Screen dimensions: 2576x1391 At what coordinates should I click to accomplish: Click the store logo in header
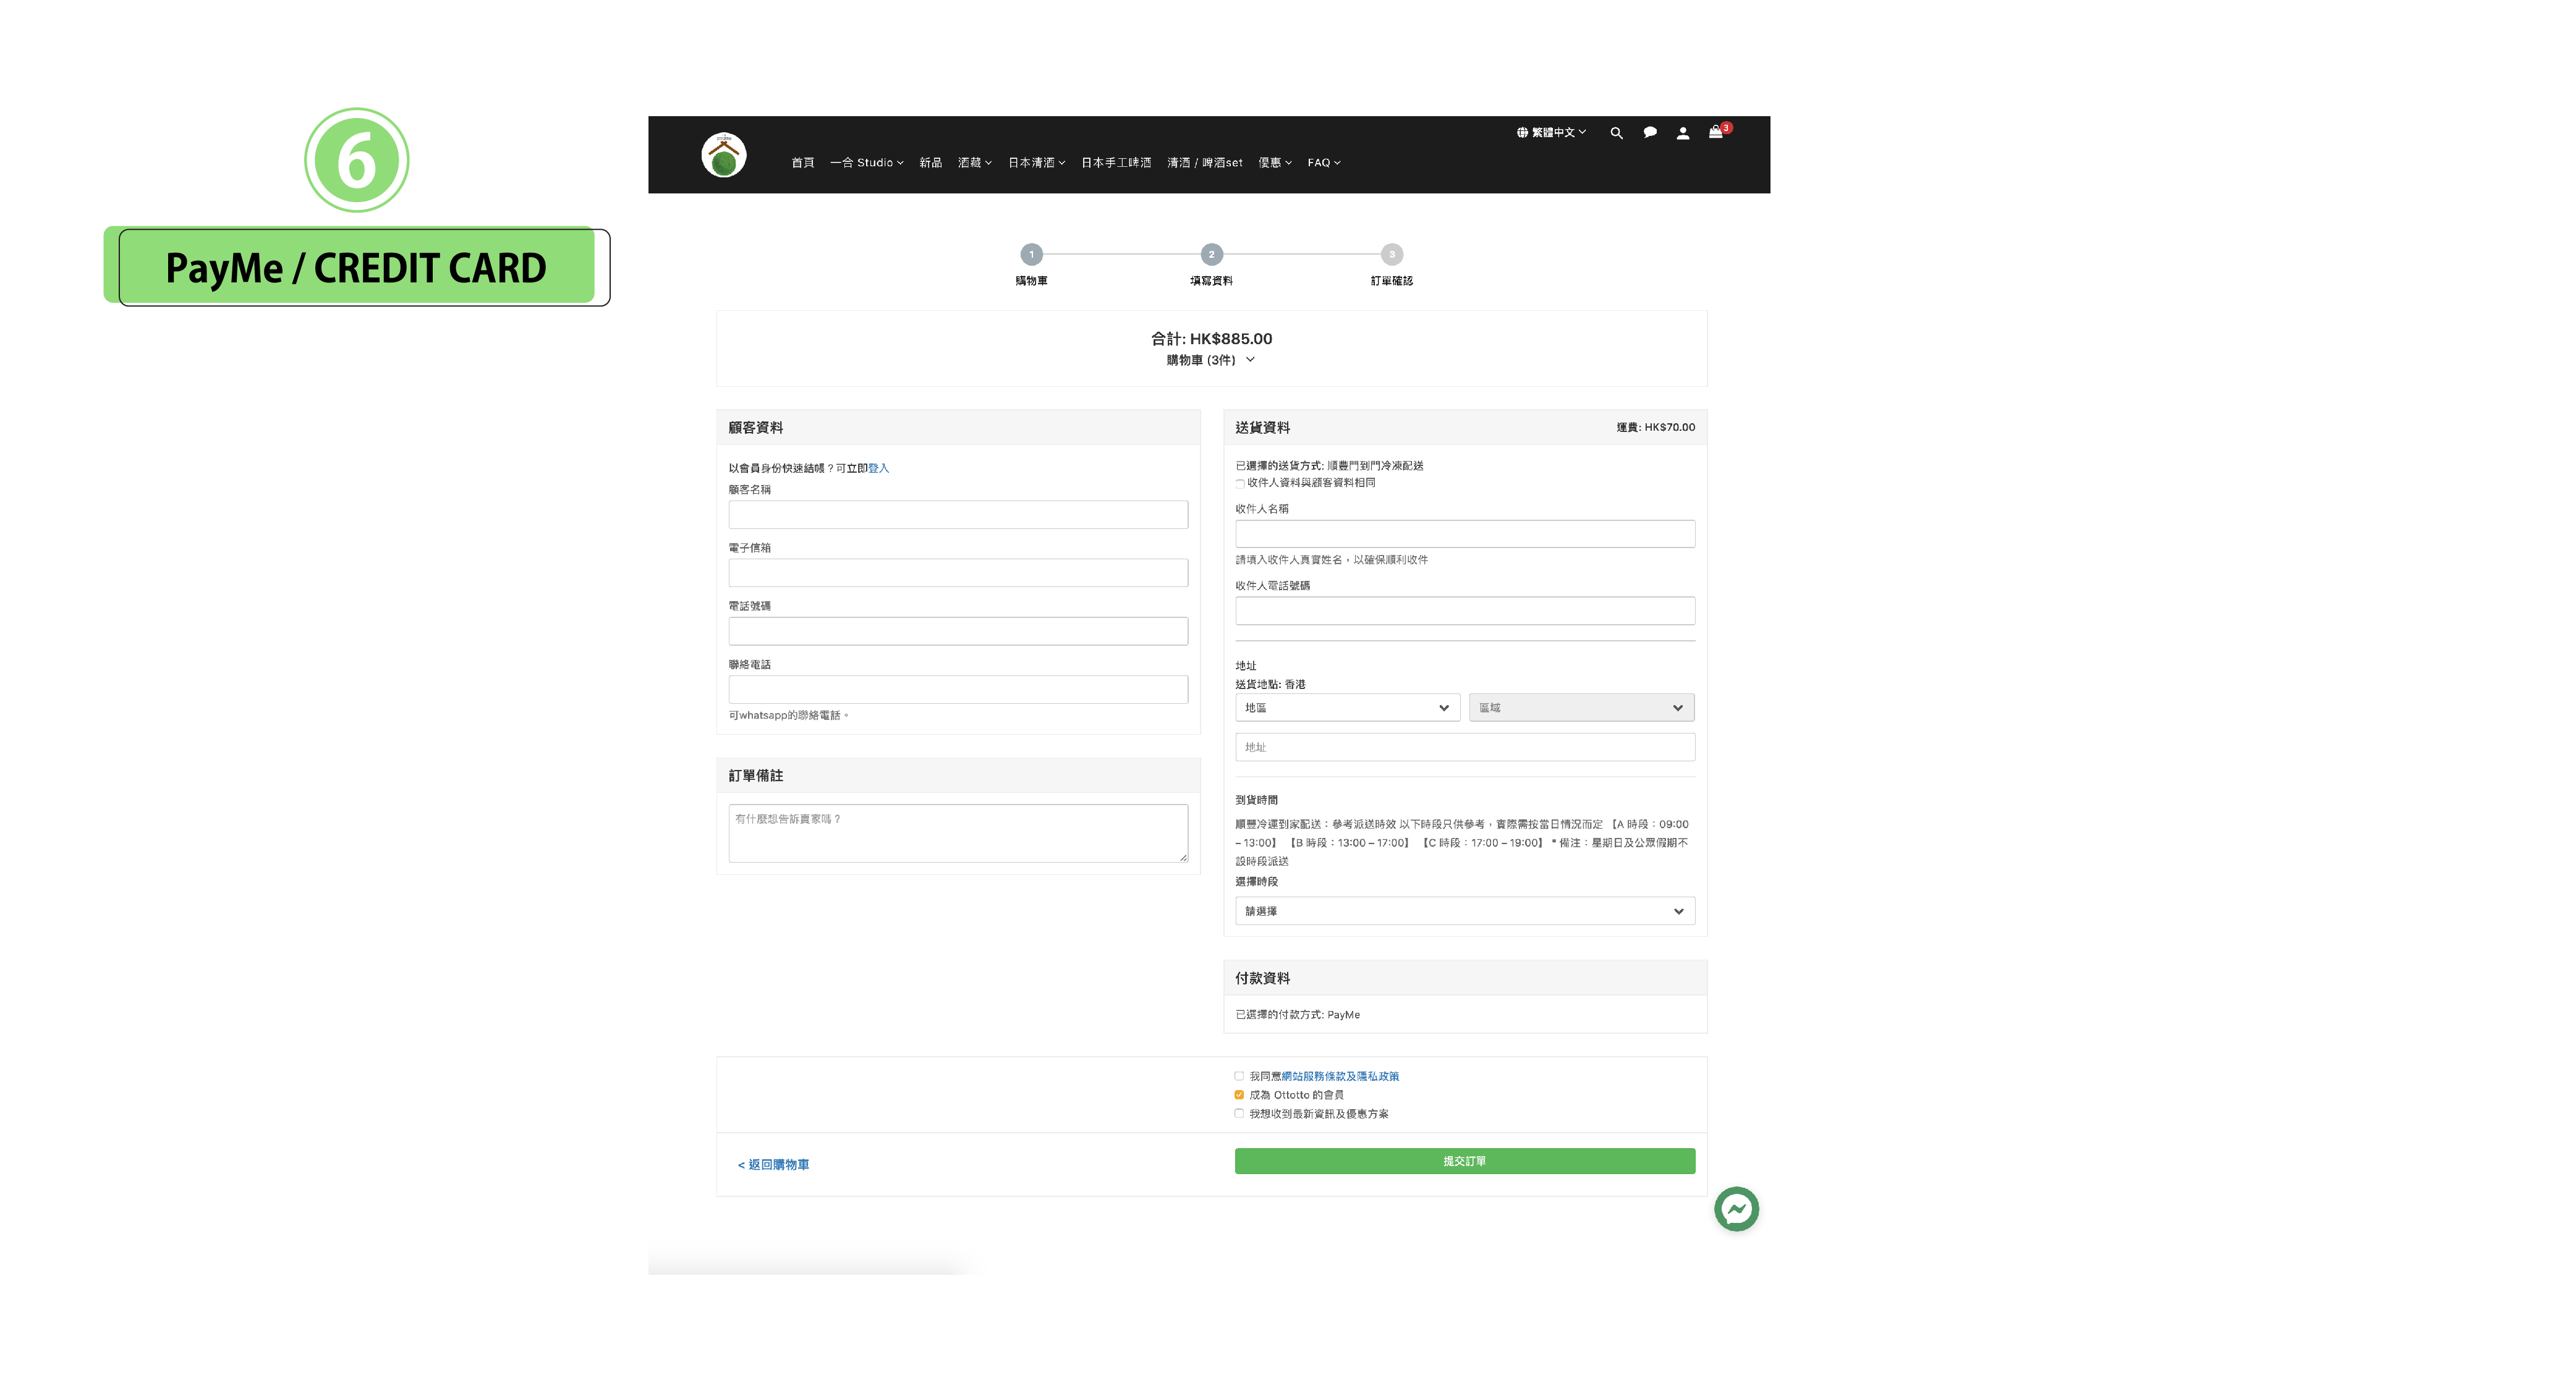(724, 155)
